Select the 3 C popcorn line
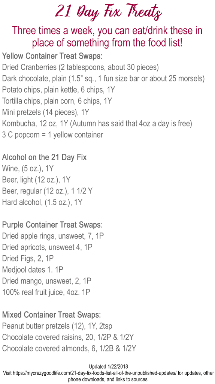The image size is (215, 384). 52,135
